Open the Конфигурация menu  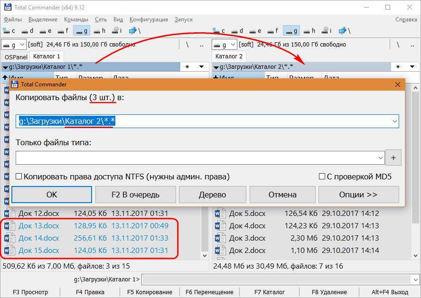tap(149, 19)
